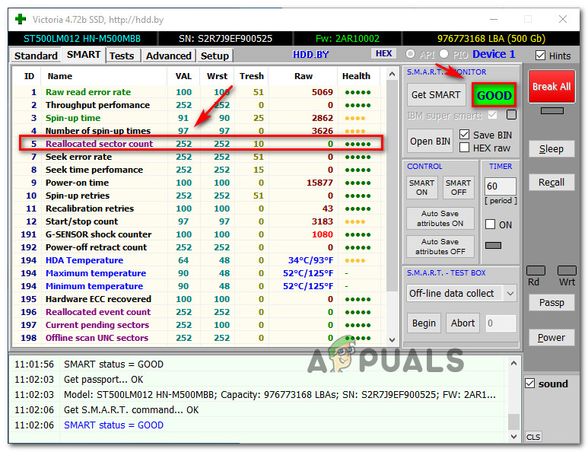The height and width of the screenshot is (452, 588).
Task: Click the blue SMART status = GOOD log line
Action: point(113,425)
